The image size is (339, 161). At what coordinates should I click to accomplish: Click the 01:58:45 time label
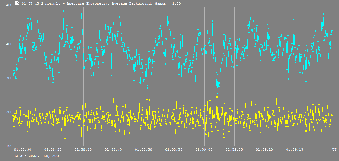click(114, 149)
